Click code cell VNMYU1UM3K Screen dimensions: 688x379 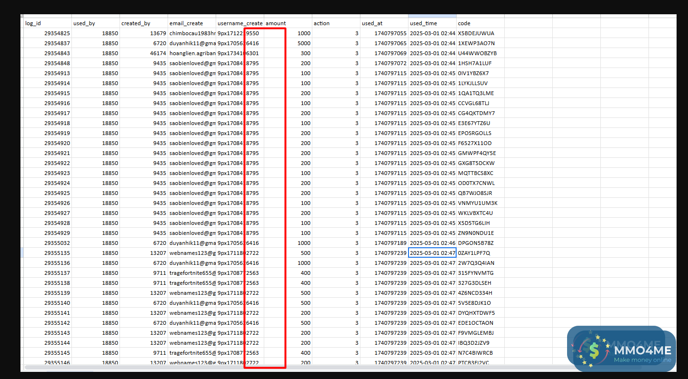coord(480,203)
